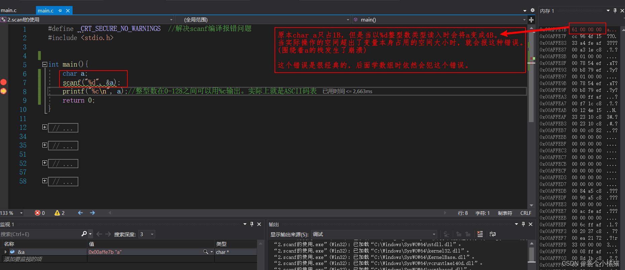Toggle word wrap in the Output panel
625x270 pixels.
[493, 234]
